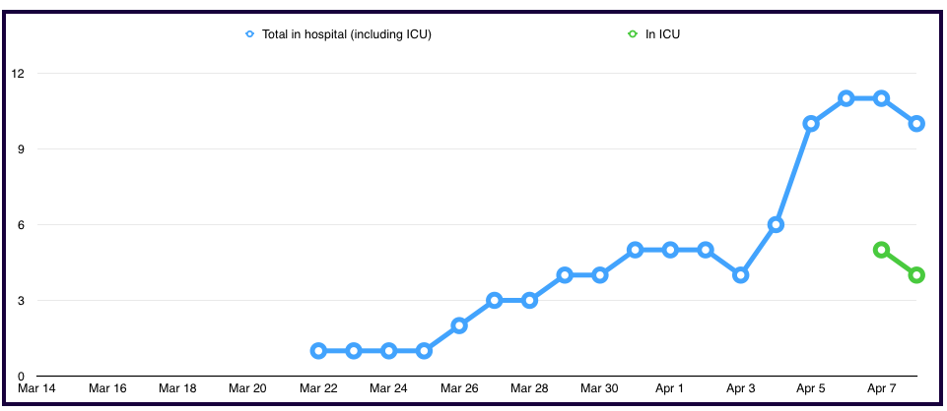The height and width of the screenshot is (411, 947).
Task: Select the blue data point at Apr 5
Action: click(811, 124)
